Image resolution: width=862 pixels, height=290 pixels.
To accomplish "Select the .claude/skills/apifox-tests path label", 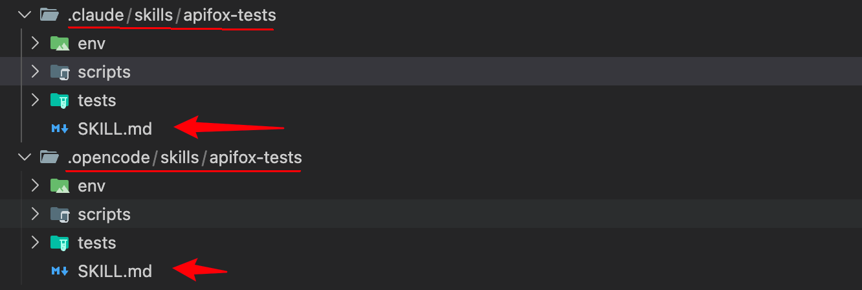I will [x=171, y=15].
